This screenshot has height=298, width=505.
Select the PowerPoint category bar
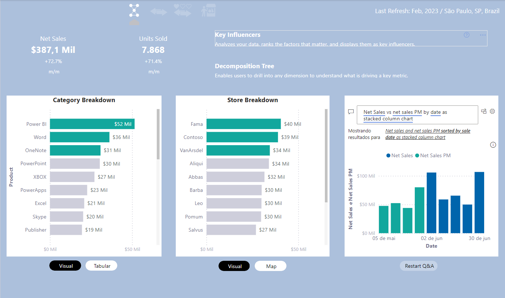click(75, 163)
